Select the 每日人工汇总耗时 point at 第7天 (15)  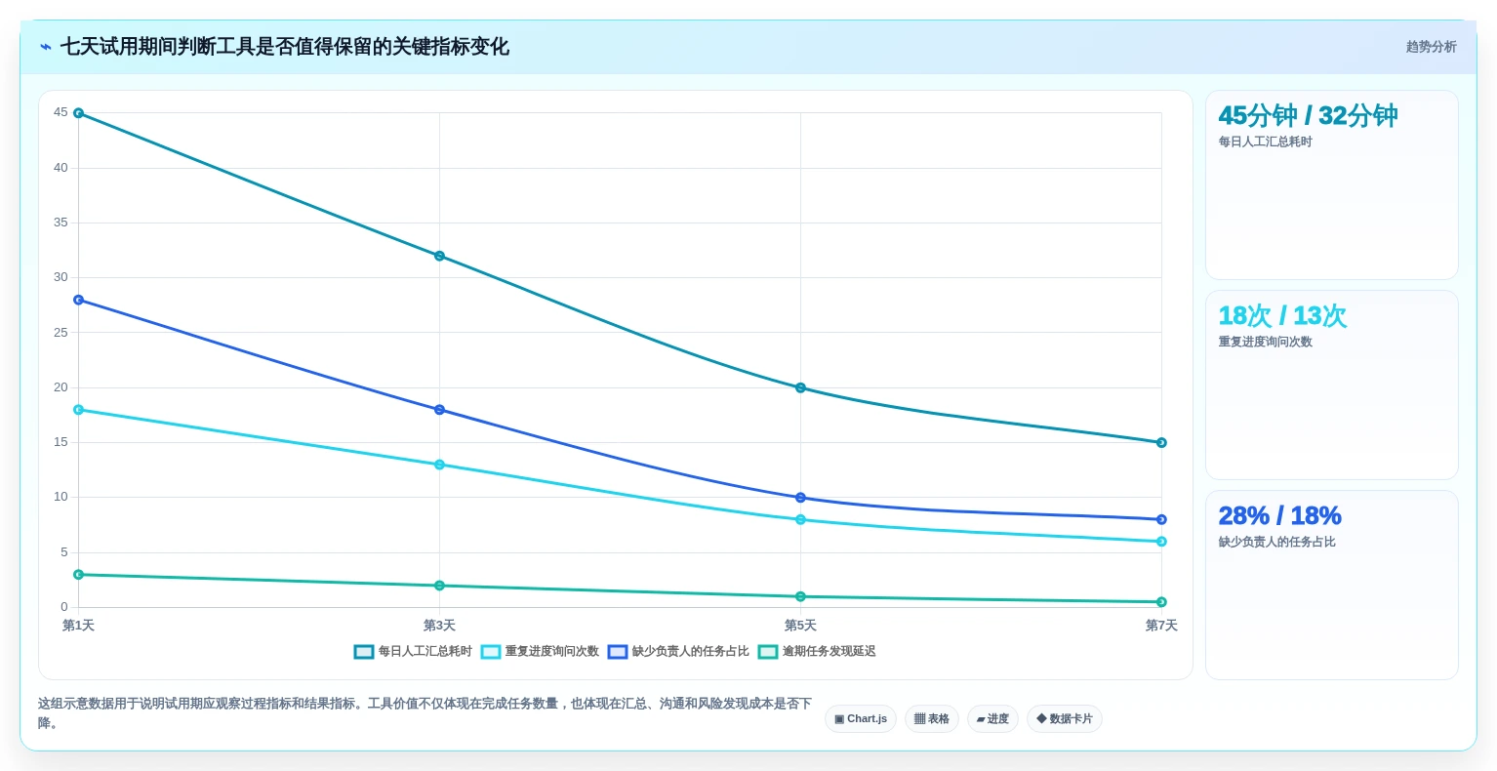[x=1161, y=443]
